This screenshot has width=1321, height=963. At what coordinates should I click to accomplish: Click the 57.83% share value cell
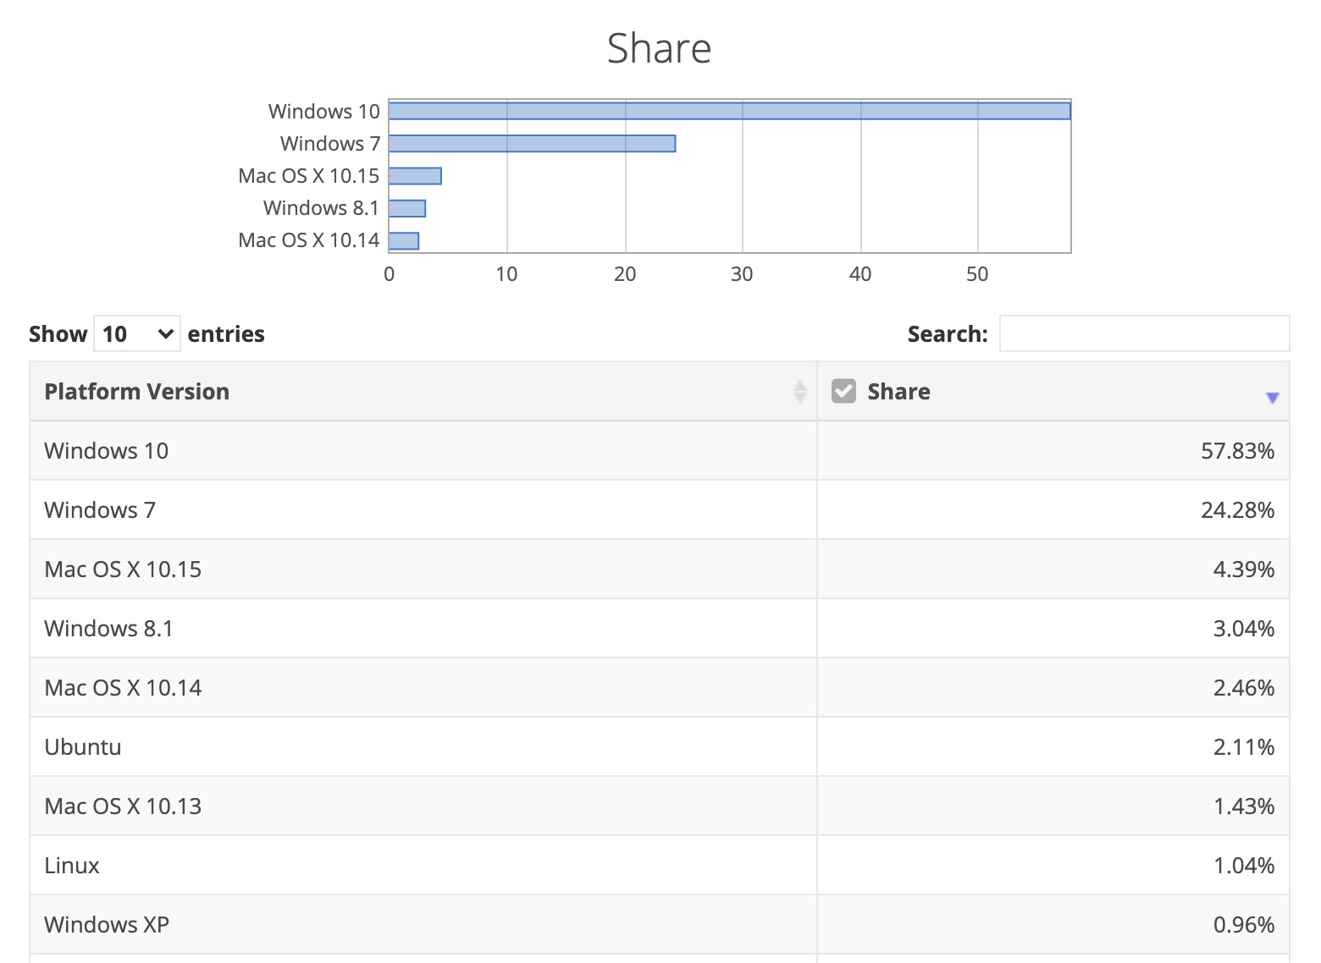[x=1236, y=450]
